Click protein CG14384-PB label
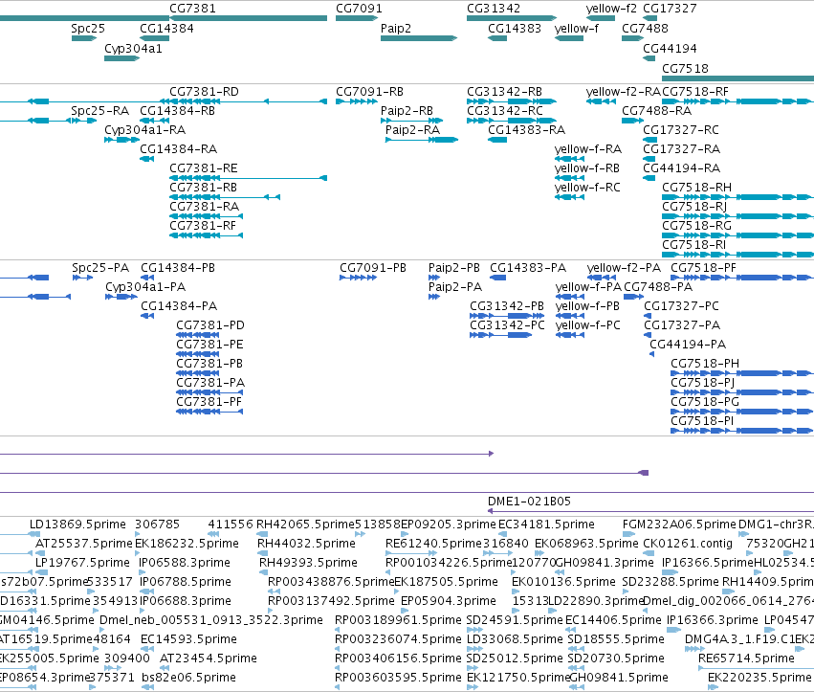The image size is (814, 692). click(x=178, y=268)
